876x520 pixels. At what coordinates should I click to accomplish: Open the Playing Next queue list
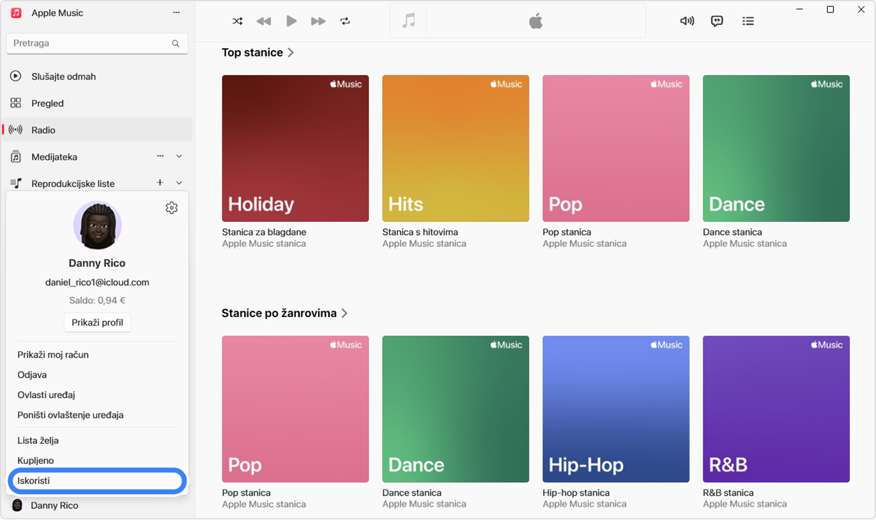click(x=748, y=21)
